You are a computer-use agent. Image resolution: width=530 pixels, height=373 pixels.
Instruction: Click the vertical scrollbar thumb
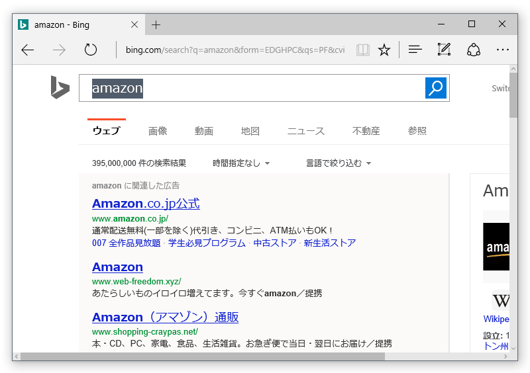[513, 95]
